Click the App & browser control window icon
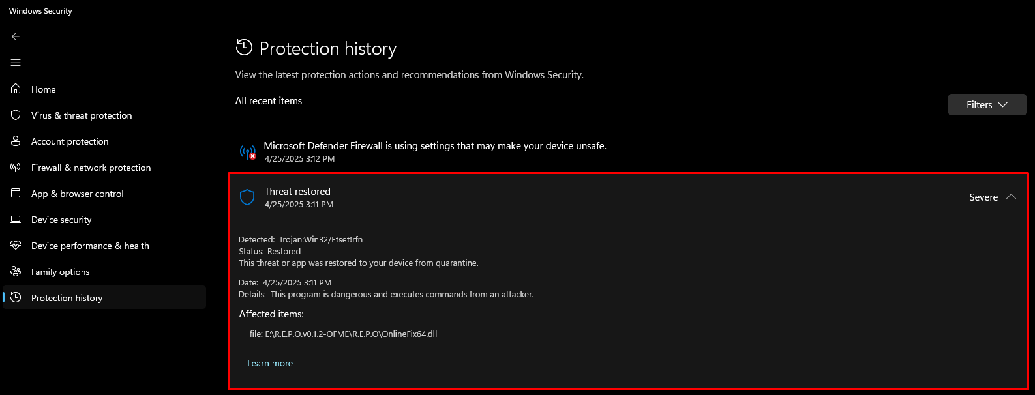 (x=16, y=193)
